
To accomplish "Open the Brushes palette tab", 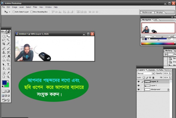I will click(160, 13).
